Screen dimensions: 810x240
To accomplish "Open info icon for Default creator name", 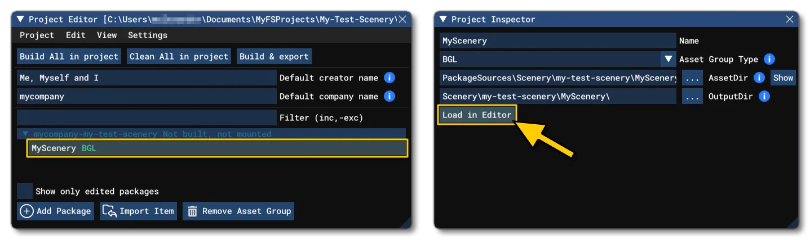I will click(389, 78).
